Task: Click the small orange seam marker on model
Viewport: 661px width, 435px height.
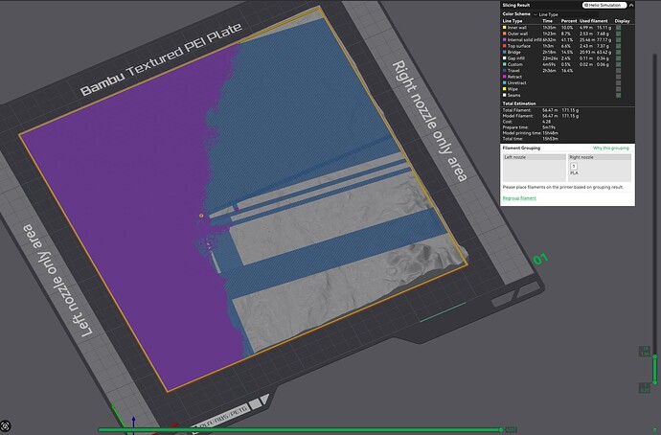Action: pyautogui.click(x=201, y=216)
